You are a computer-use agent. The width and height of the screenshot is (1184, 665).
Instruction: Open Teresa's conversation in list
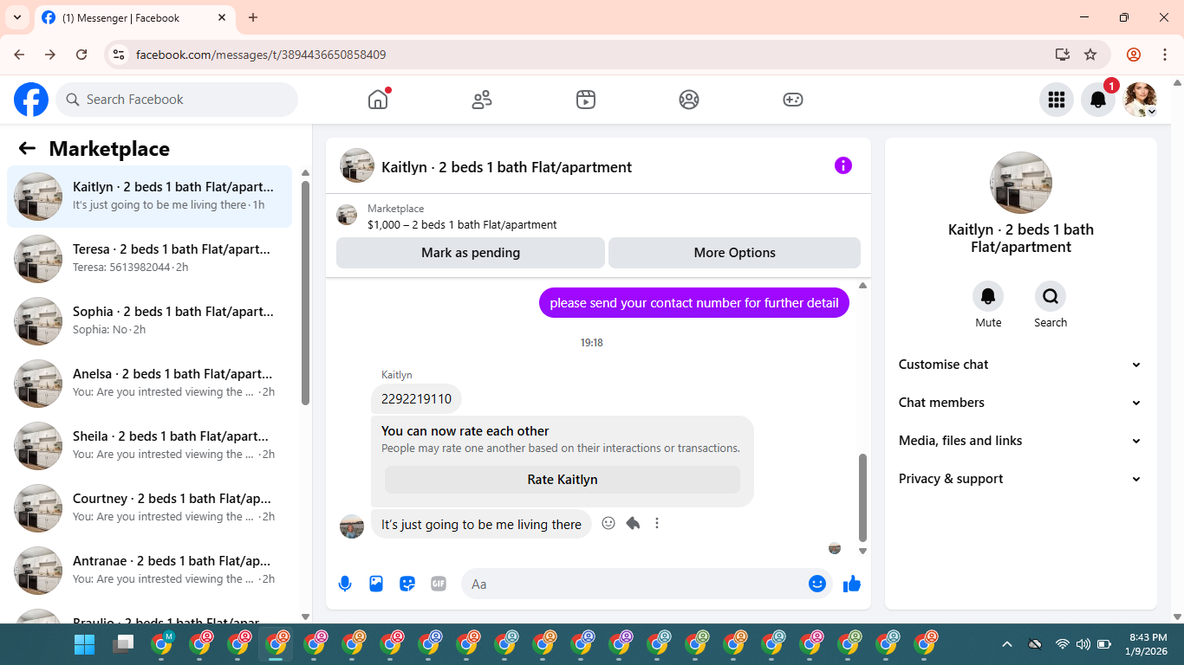(x=149, y=259)
